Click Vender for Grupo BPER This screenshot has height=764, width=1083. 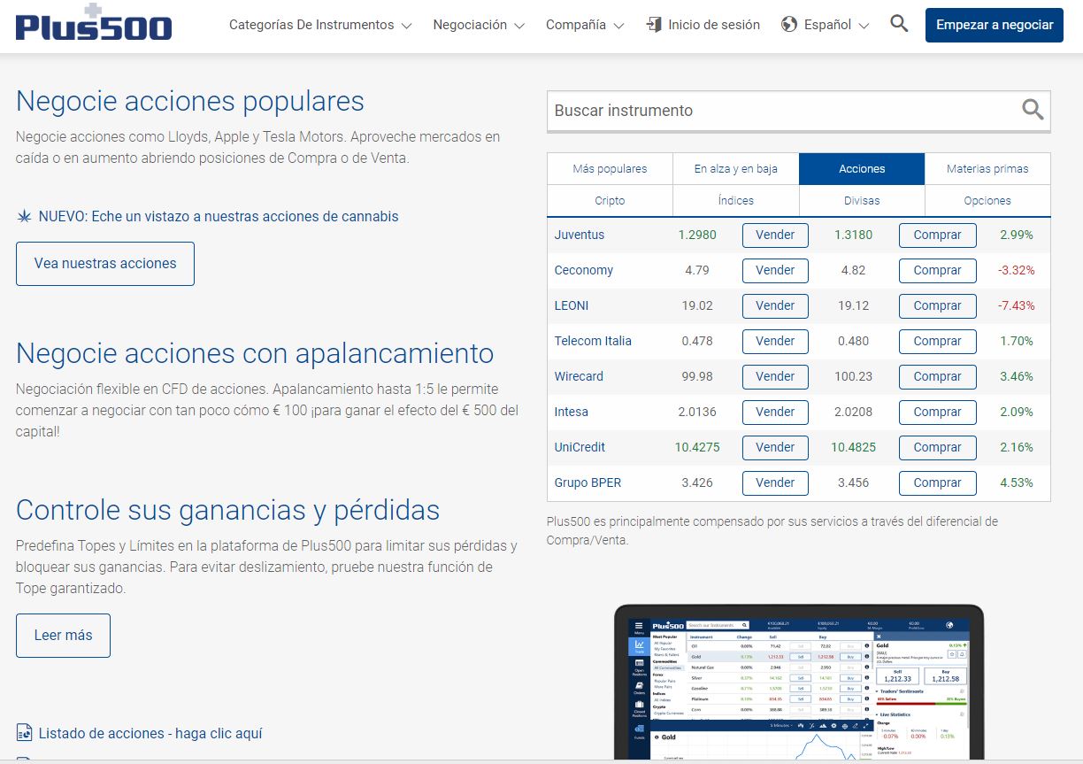tap(775, 482)
